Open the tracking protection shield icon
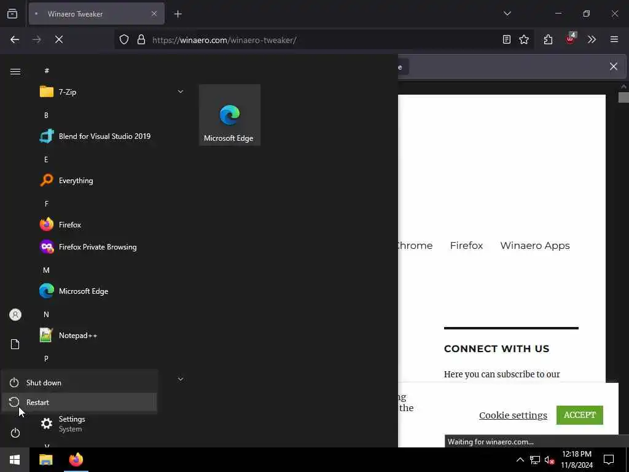 (x=124, y=40)
